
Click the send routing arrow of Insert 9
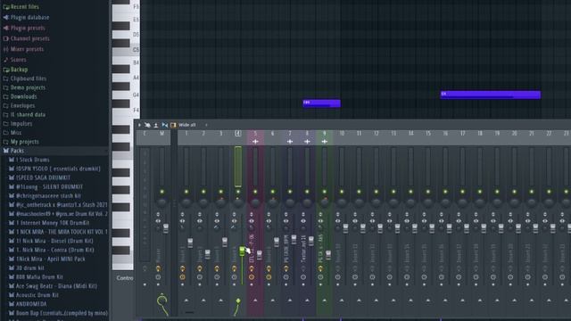point(325,300)
